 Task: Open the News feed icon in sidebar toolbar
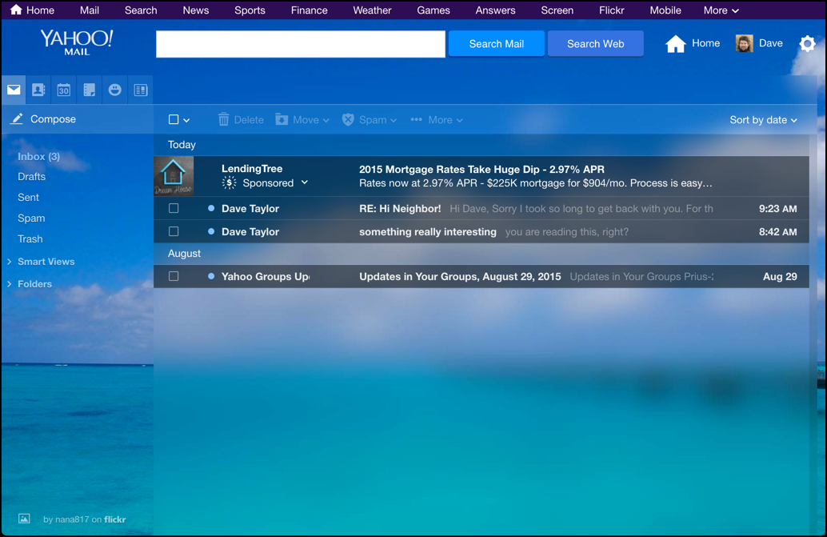point(141,90)
